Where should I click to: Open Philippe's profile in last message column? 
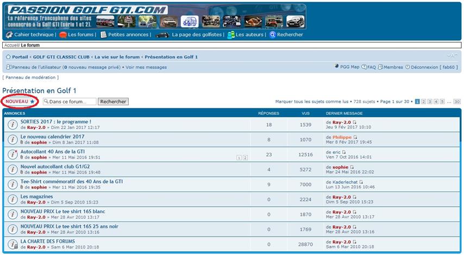[342, 137]
